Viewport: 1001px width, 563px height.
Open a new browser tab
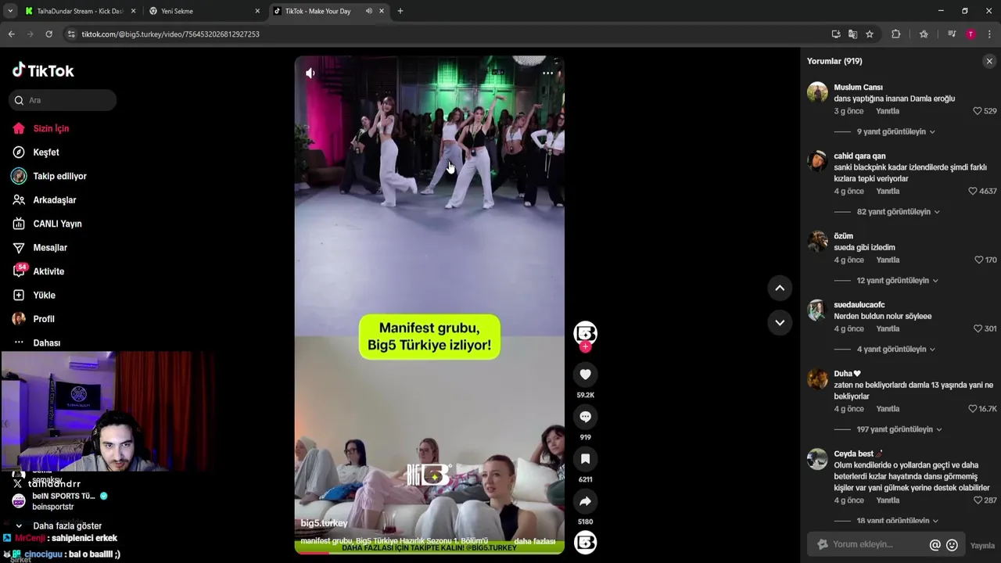(x=400, y=11)
